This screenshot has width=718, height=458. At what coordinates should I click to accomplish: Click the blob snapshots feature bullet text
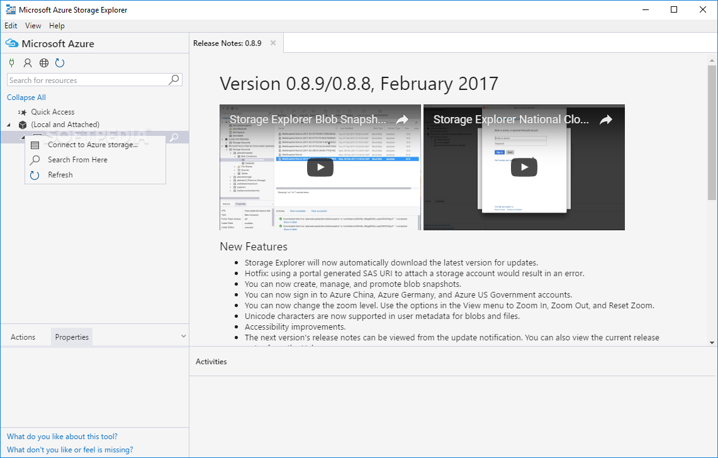[x=352, y=284]
